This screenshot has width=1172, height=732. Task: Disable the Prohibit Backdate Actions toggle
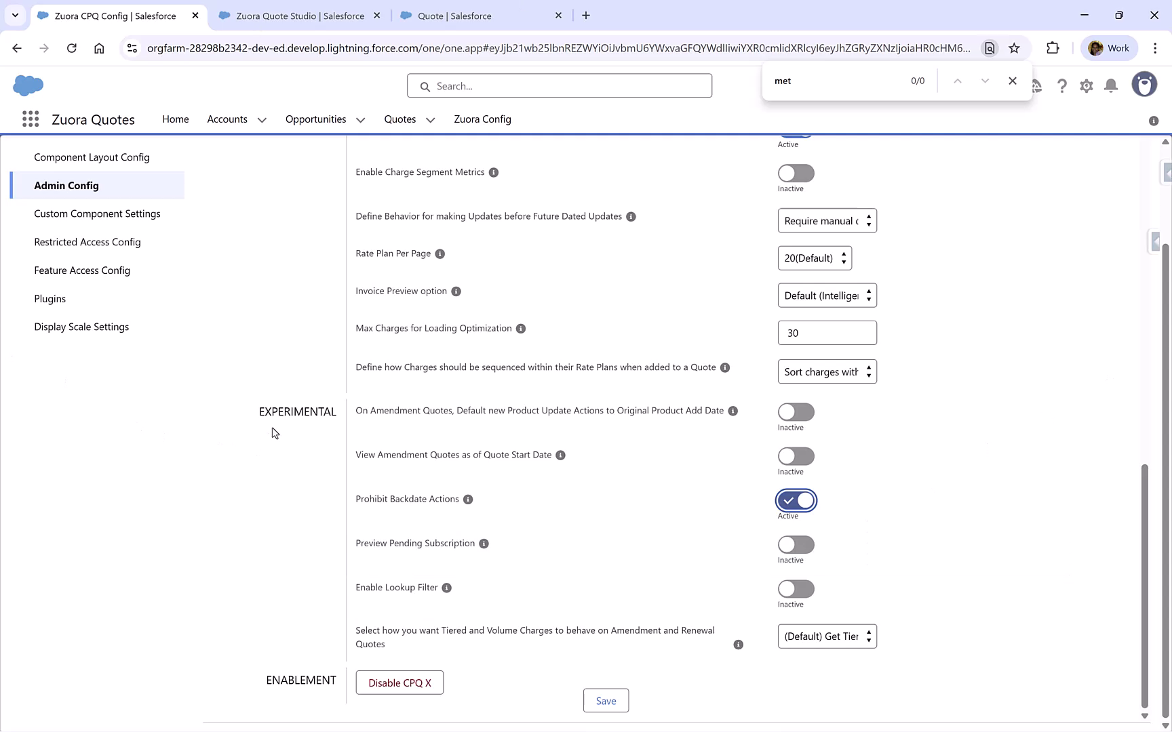(796, 500)
